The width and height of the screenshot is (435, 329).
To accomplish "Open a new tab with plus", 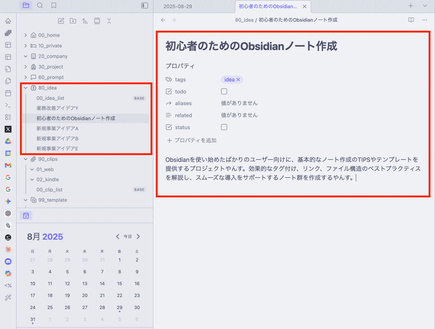I will tap(411, 6).
